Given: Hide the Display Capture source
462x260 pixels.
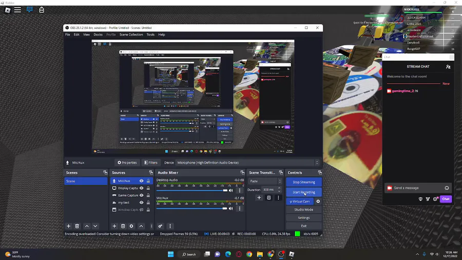Looking at the screenshot, I should [142, 188].
